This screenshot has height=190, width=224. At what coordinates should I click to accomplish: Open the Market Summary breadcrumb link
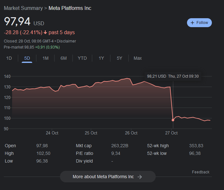tap(23, 8)
